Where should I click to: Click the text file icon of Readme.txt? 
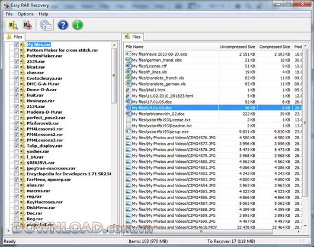[x=128, y=126]
